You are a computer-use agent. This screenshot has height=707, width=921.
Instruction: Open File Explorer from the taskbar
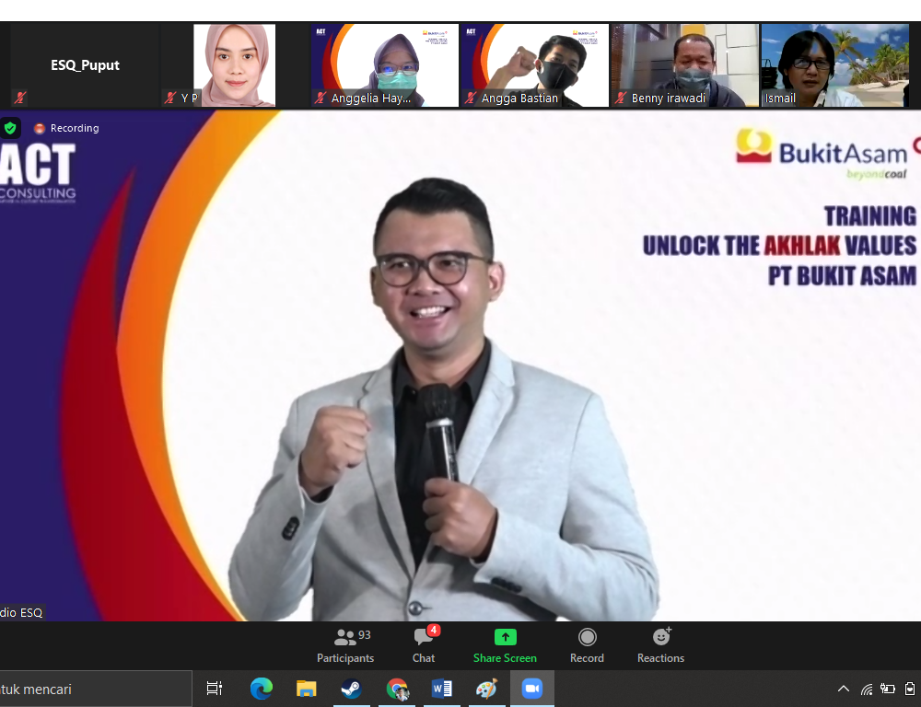click(x=307, y=689)
